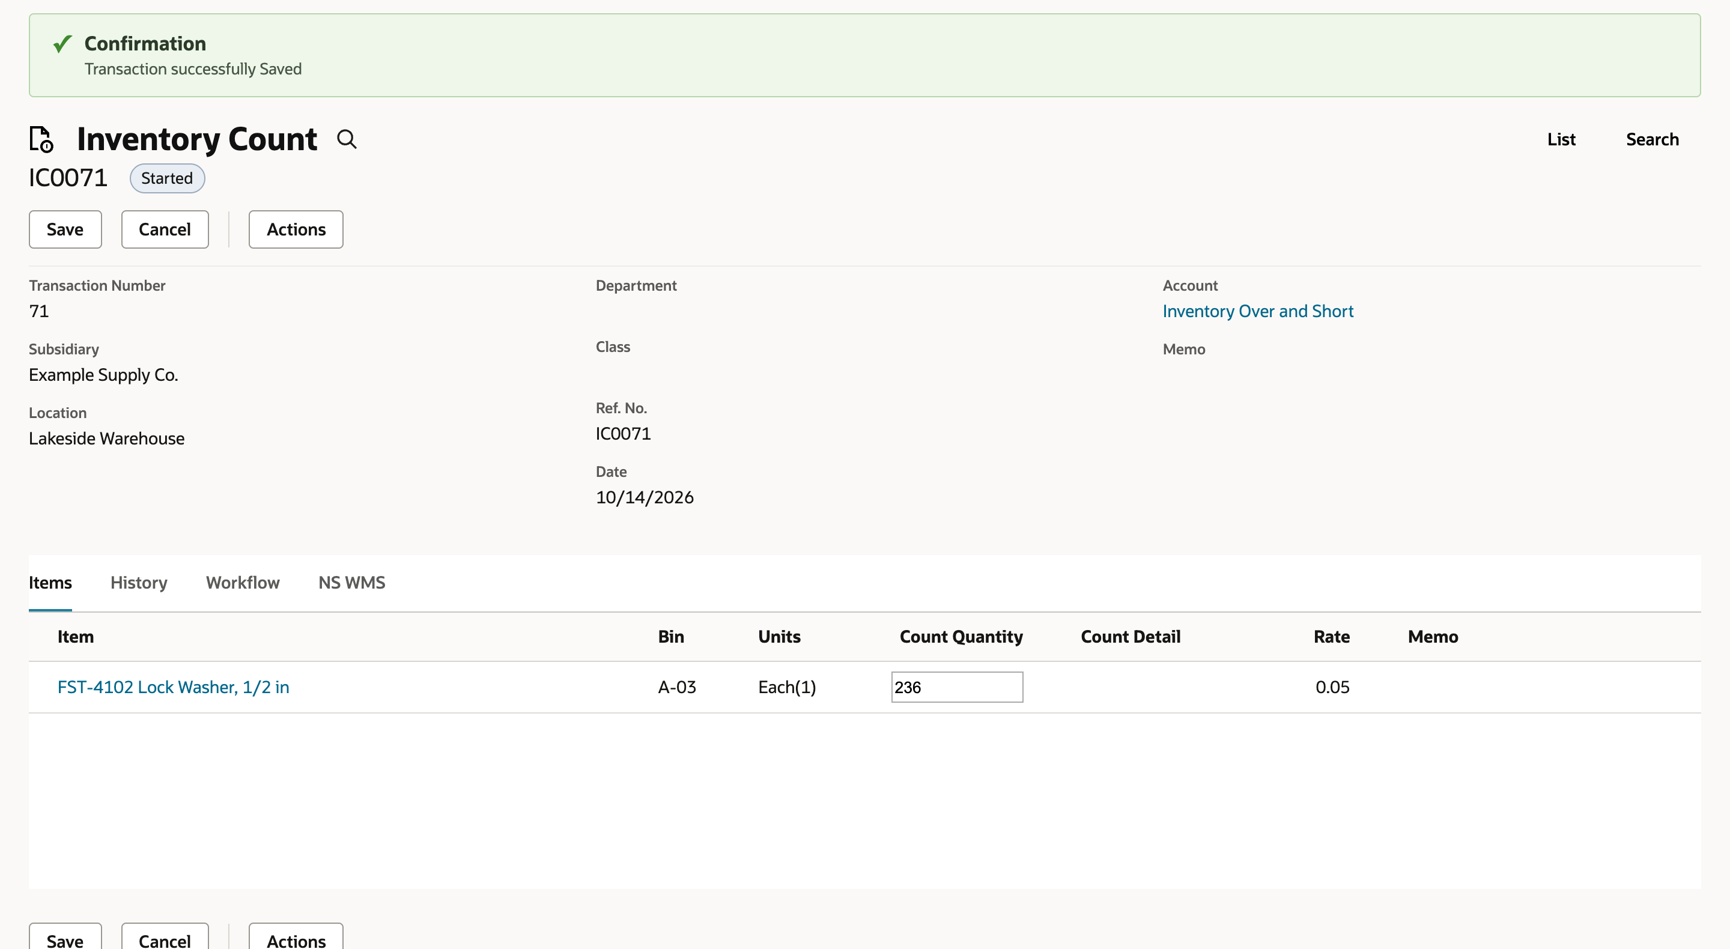Click the date value 10/14/2026
The image size is (1730, 949).
[x=645, y=497]
